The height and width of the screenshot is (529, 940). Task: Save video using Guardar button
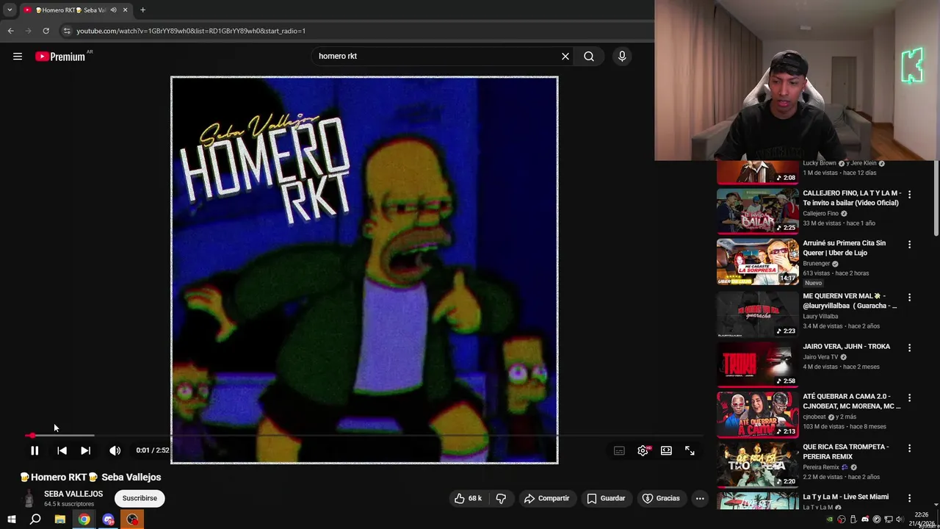[x=606, y=498]
